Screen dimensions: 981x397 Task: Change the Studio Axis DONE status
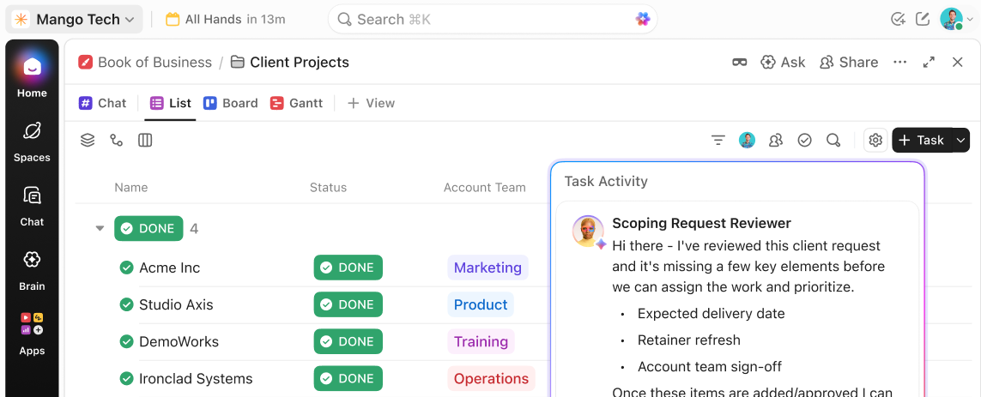(348, 304)
